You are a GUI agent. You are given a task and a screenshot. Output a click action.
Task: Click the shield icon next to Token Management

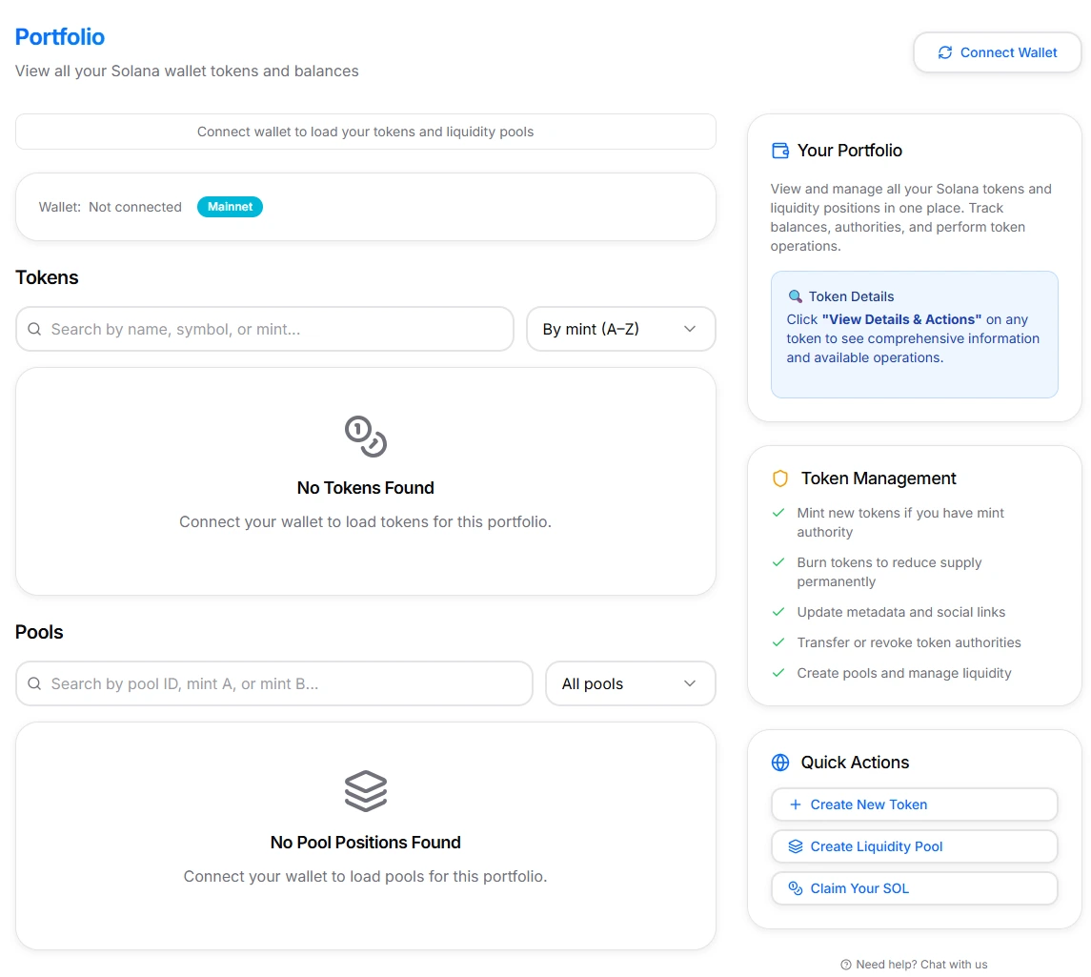[x=780, y=478]
